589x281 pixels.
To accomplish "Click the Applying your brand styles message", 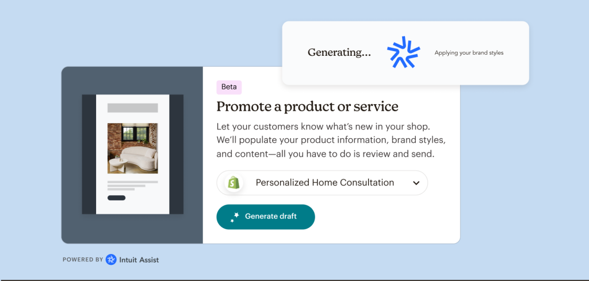I will pyautogui.click(x=469, y=53).
